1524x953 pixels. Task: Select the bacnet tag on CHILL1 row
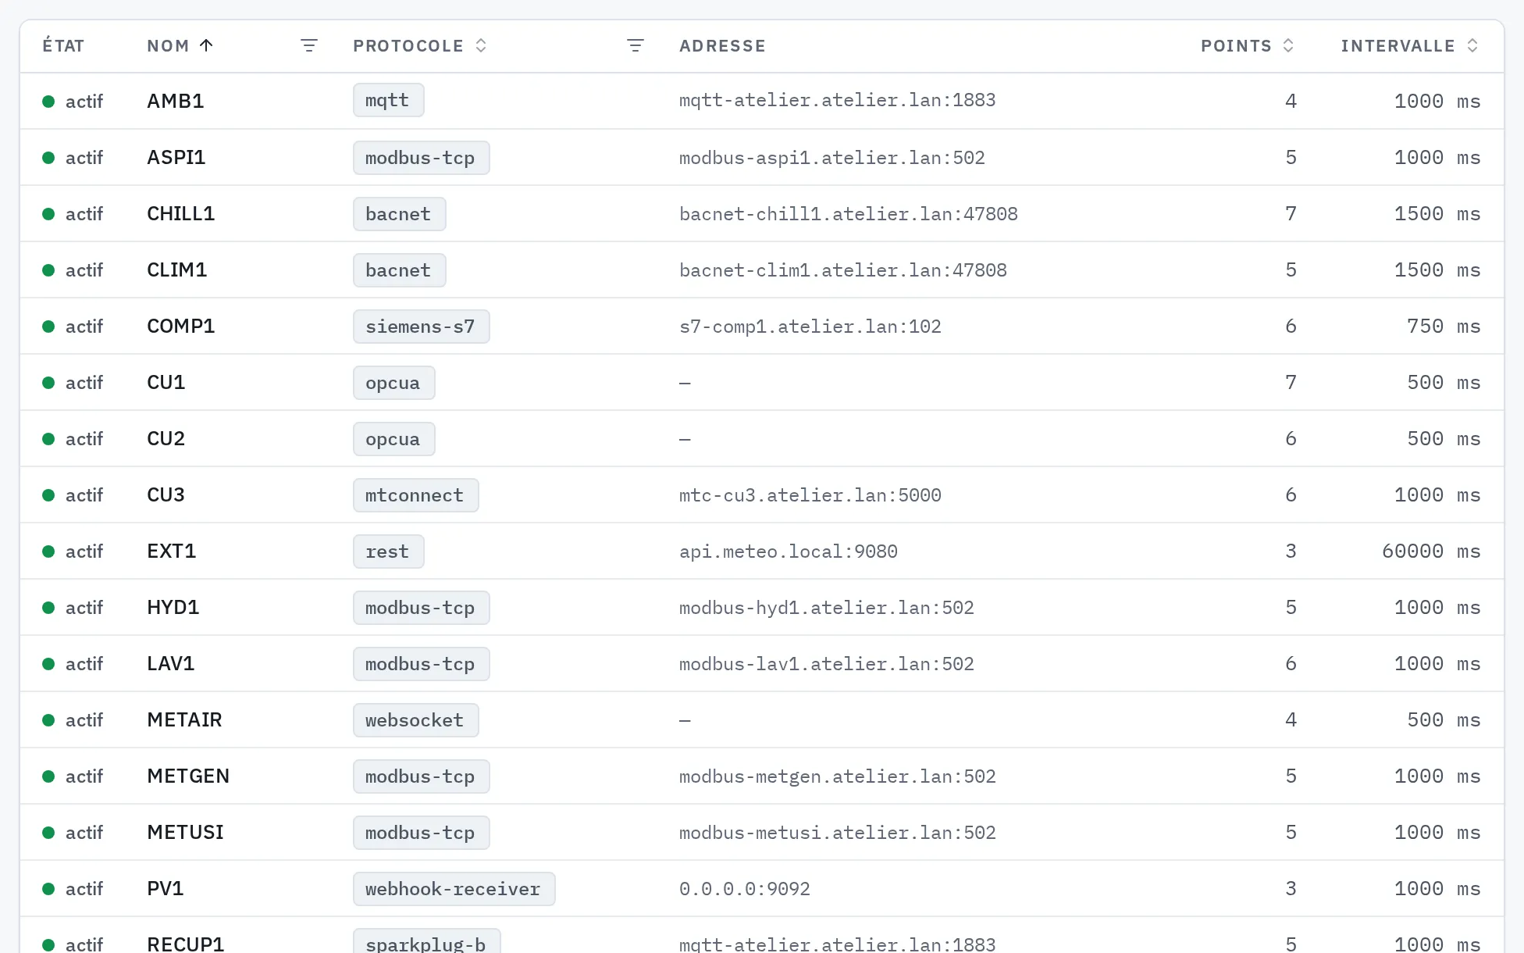tap(399, 214)
